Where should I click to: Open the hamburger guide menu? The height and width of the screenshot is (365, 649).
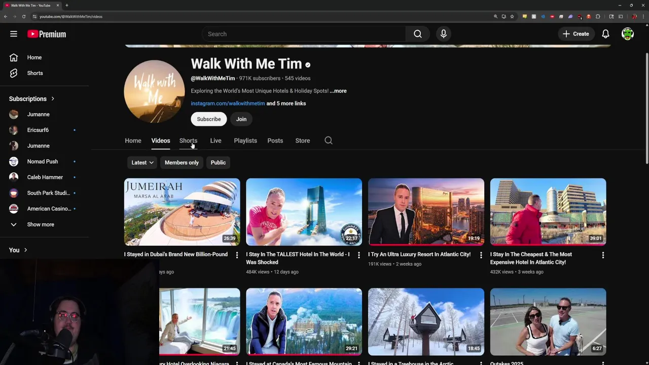[14, 34]
